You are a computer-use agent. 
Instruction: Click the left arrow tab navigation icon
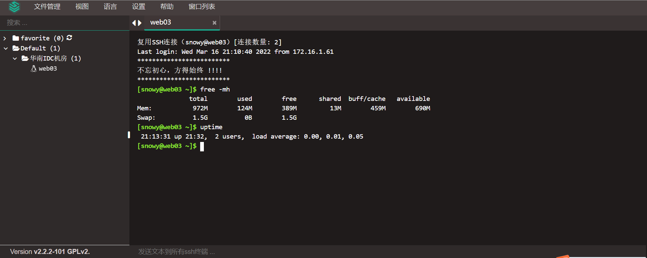[x=134, y=23]
